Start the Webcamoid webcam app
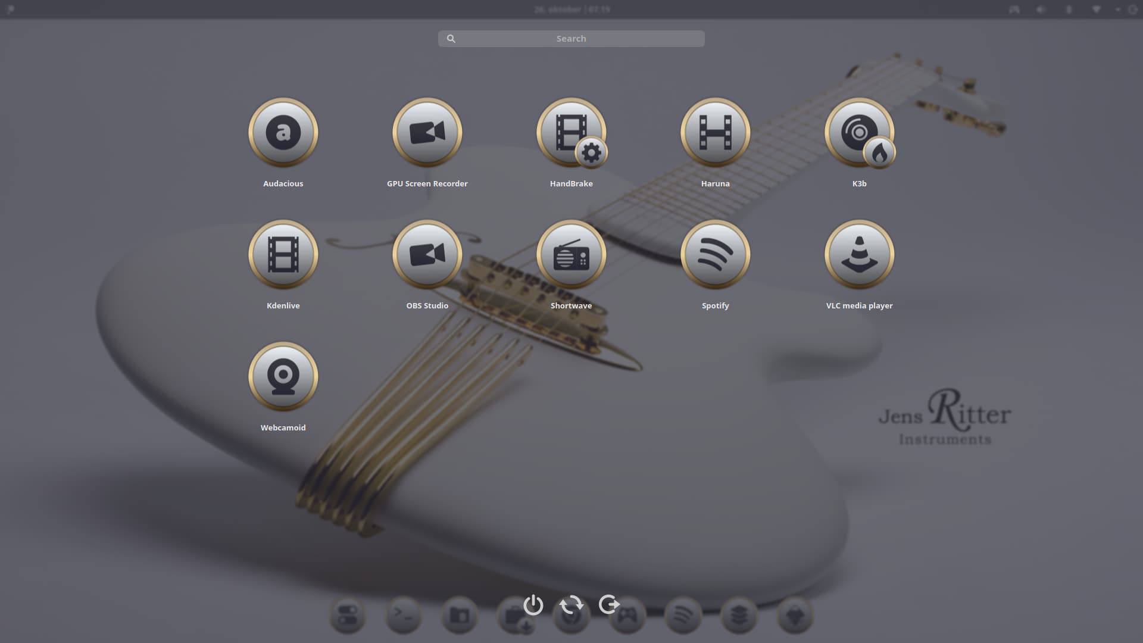Image resolution: width=1143 pixels, height=643 pixels. coord(283,377)
